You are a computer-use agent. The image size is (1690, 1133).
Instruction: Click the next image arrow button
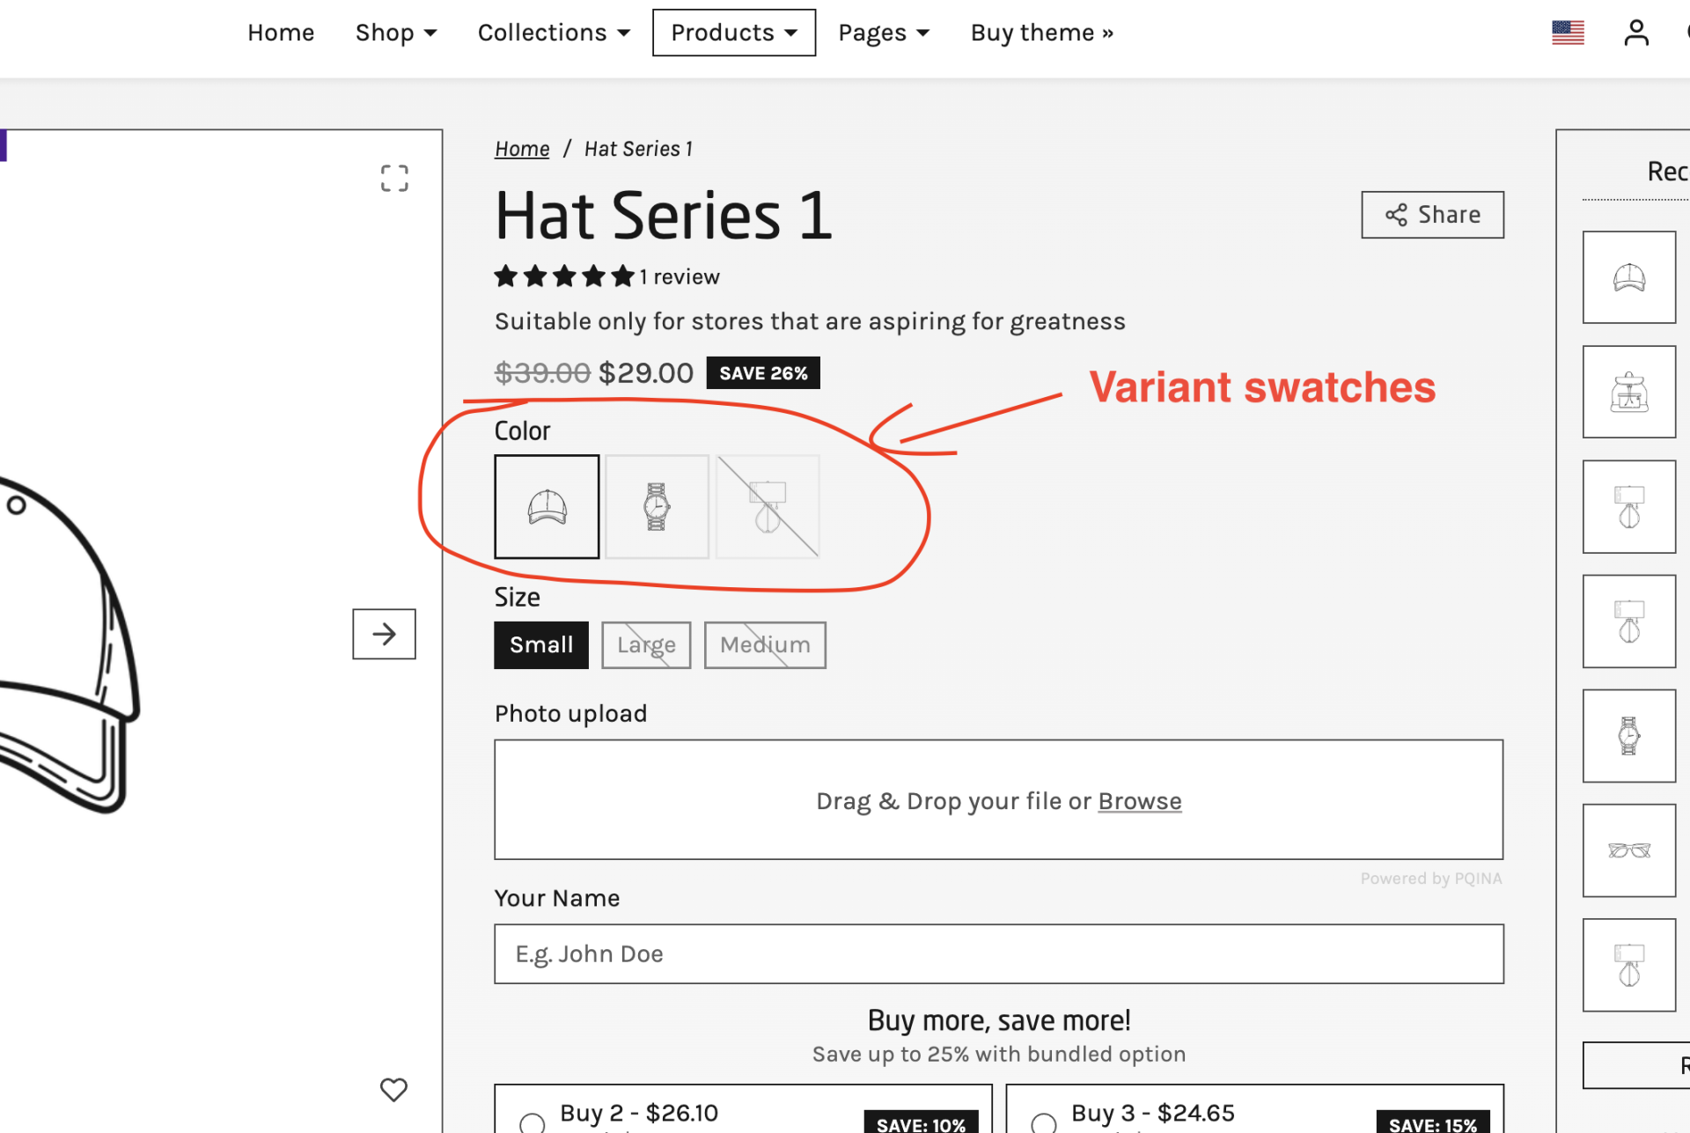click(x=384, y=634)
